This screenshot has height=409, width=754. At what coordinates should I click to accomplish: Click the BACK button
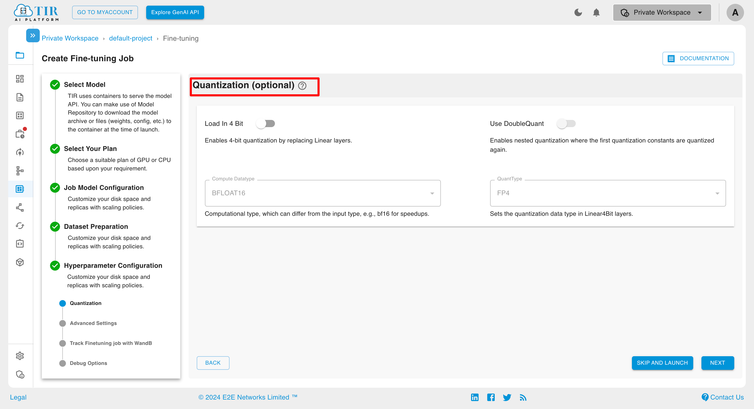click(213, 363)
